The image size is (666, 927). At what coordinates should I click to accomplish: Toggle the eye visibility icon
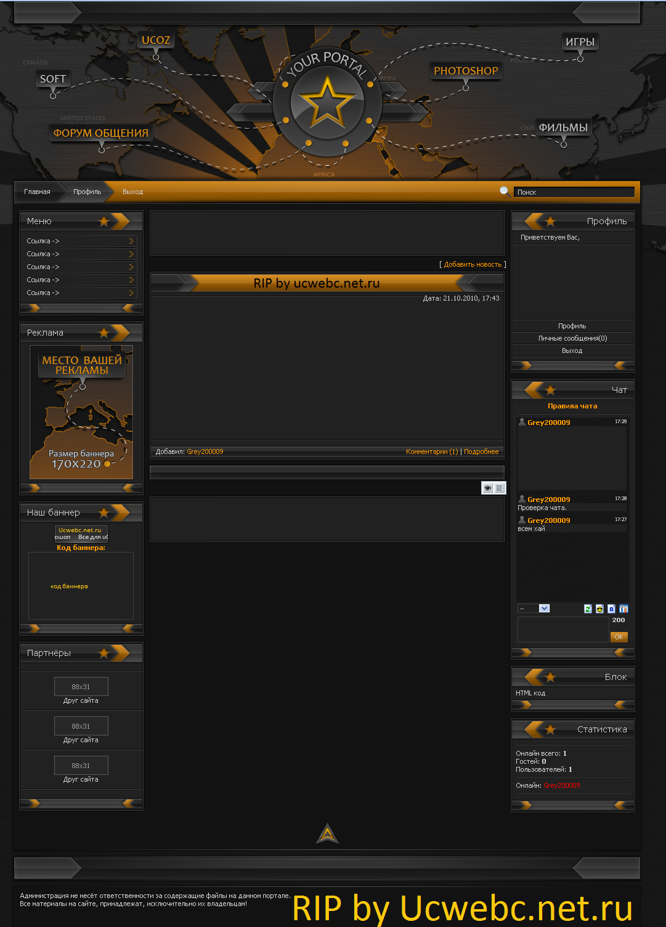point(487,488)
